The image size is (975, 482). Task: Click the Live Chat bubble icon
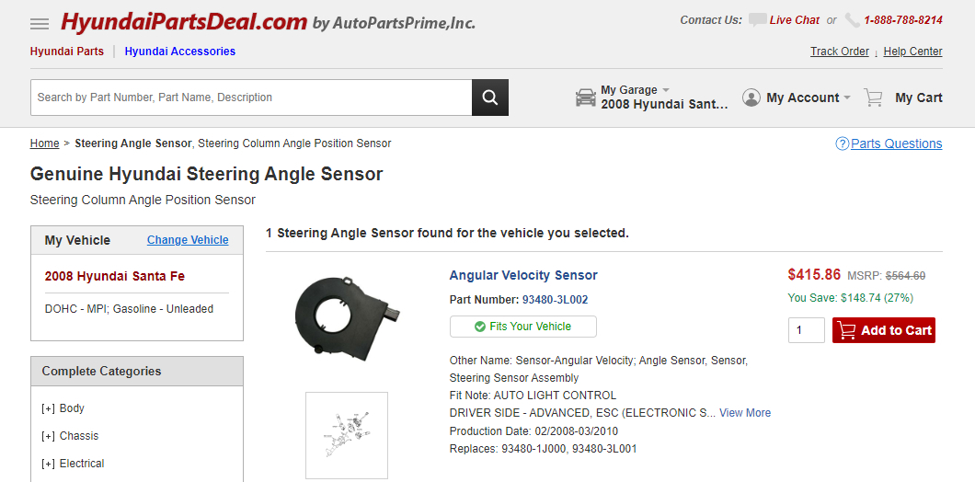(757, 20)
